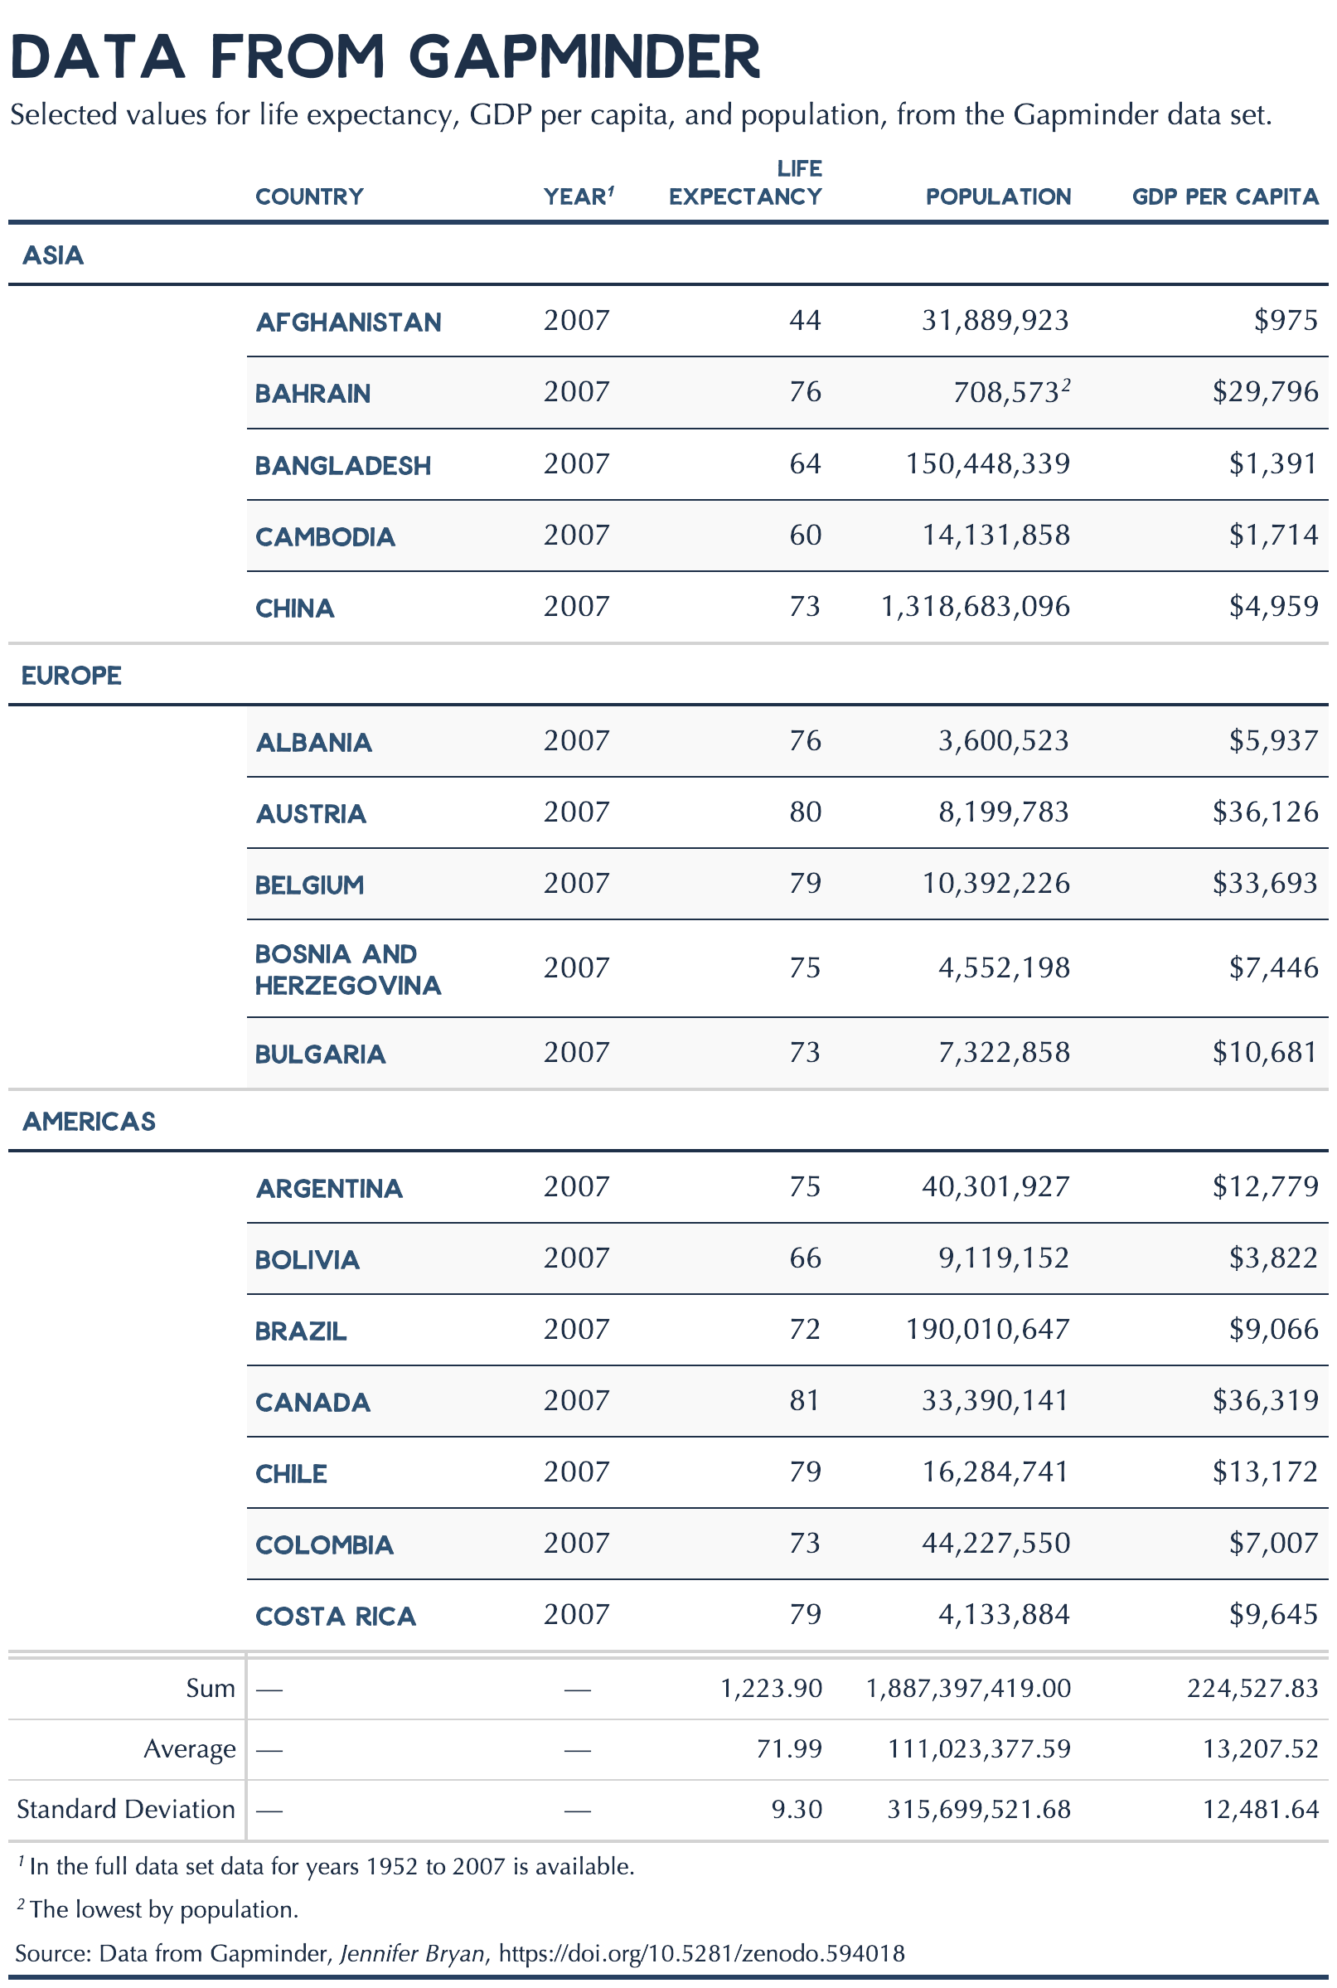Select the Sum summary row label
This screenshot has height=1988, width=1337.
[x=210, y=1689]
